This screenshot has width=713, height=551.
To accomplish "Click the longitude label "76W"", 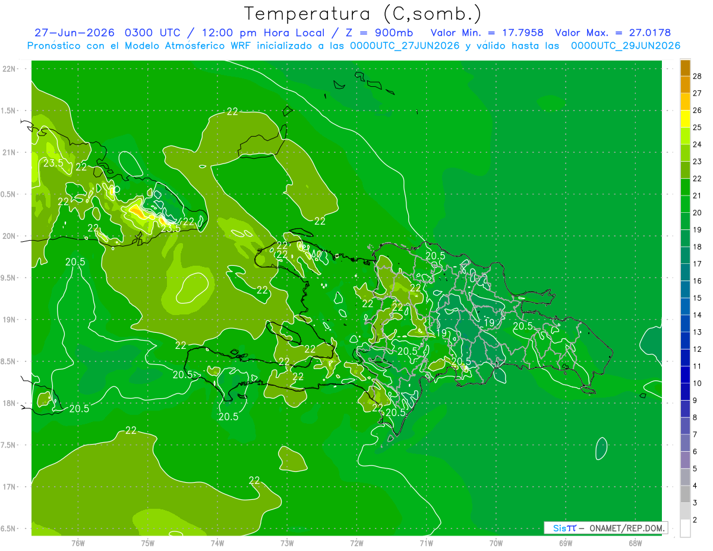I will [78, 543].
